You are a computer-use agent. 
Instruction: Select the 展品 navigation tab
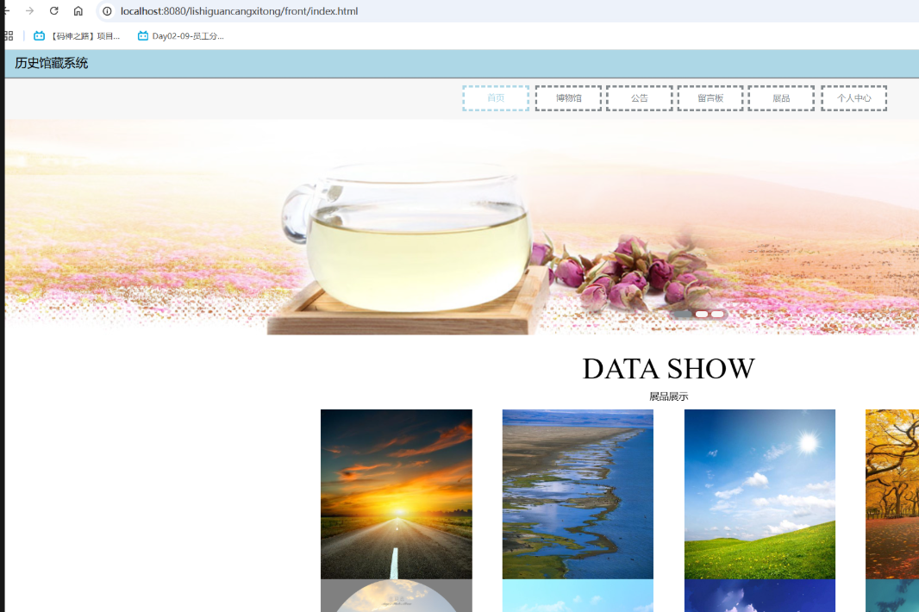pyautogui.click(x=781, y=98)
